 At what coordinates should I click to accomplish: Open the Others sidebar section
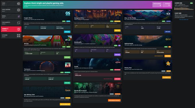(11, 36)
